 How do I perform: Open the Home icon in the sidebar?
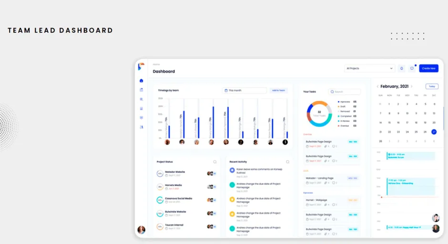141,81
